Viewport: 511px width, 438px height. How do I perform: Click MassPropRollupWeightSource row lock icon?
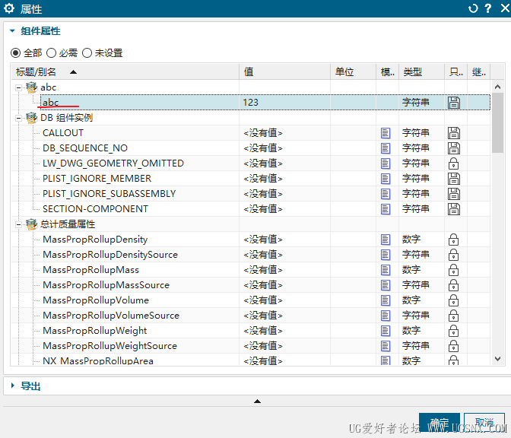454,346
